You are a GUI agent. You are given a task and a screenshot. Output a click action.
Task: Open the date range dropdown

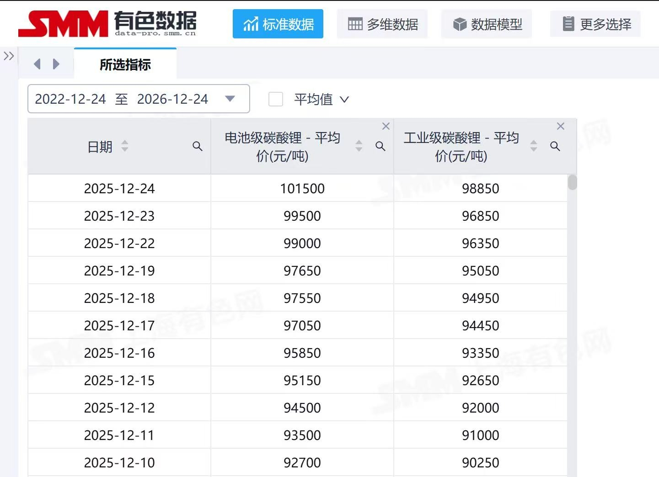point(230,99)
